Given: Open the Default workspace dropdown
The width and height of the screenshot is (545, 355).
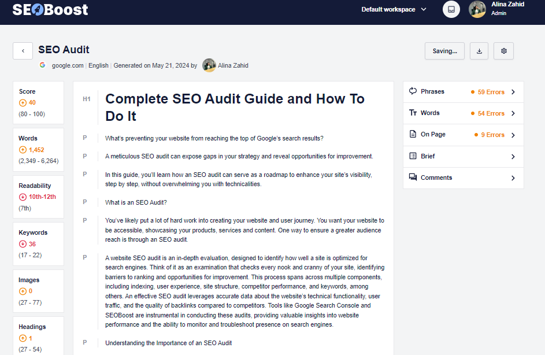Looking at the screenshot, I should [394, 9].
